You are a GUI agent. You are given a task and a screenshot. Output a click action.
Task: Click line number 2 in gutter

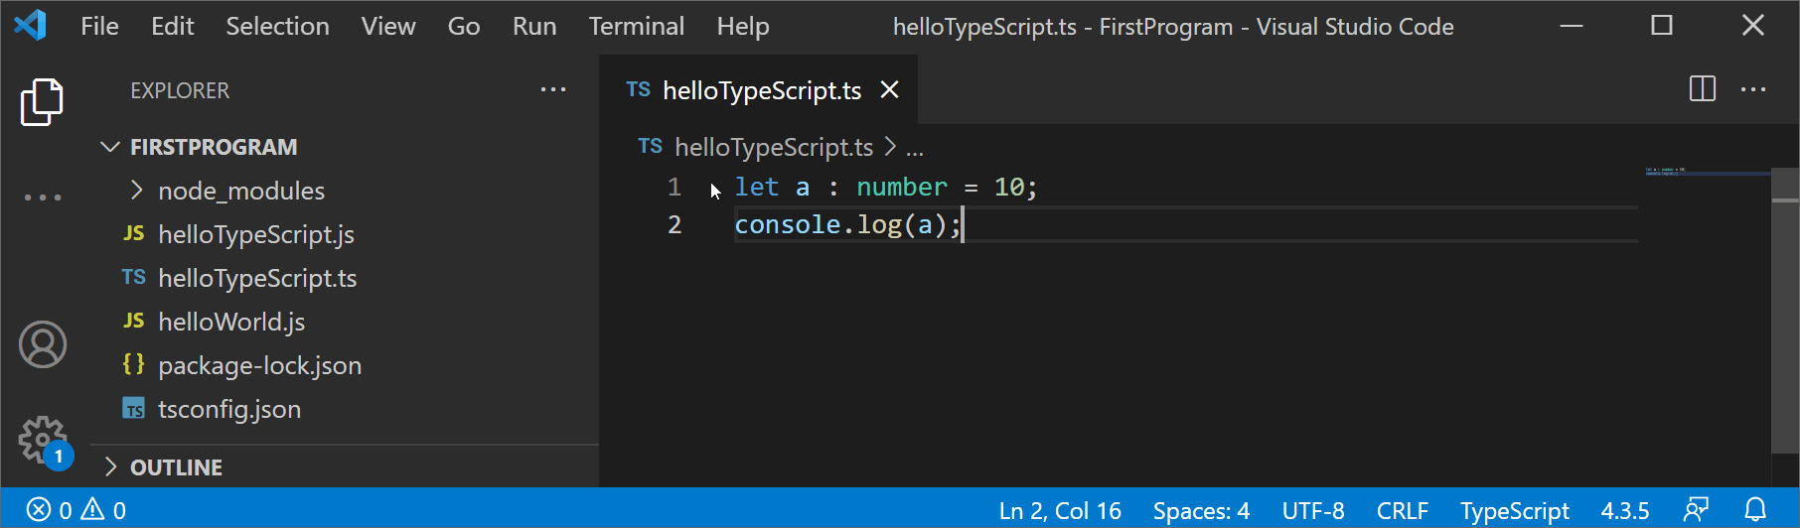pos(675,224)
